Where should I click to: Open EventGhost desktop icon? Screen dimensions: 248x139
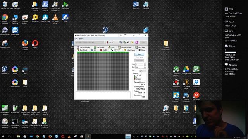[x=65, y=5]
